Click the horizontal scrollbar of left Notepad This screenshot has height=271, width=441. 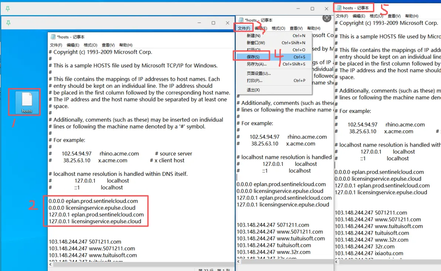[142, 264]
